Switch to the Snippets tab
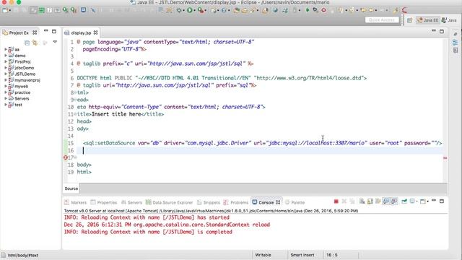462x260 pixels. tap(209, 202)
